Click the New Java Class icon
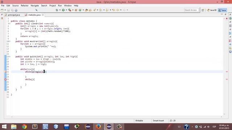The width and height of the screenshot is (232, 130). pos(80,10)
